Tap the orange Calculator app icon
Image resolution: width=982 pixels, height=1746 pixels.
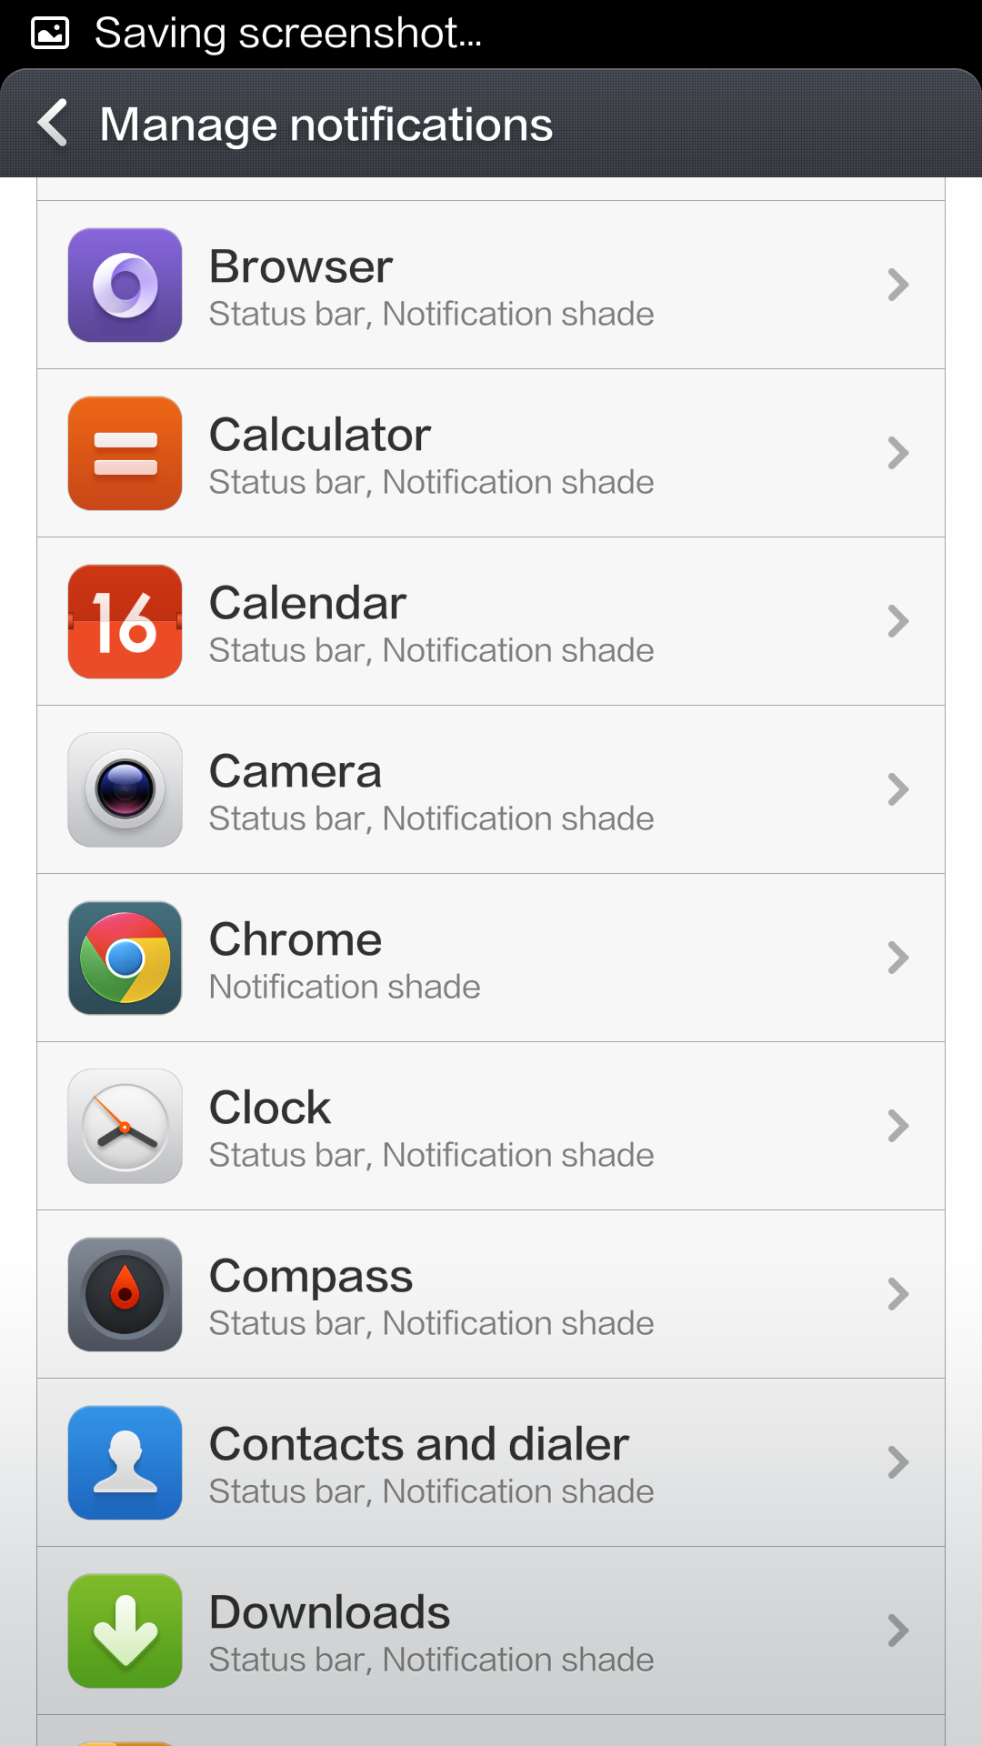[x=125, y=453]
